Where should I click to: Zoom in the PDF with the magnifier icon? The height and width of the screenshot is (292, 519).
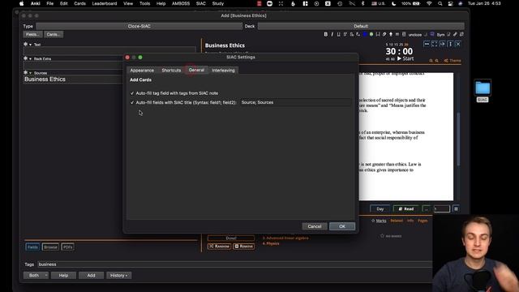[437, 61]
